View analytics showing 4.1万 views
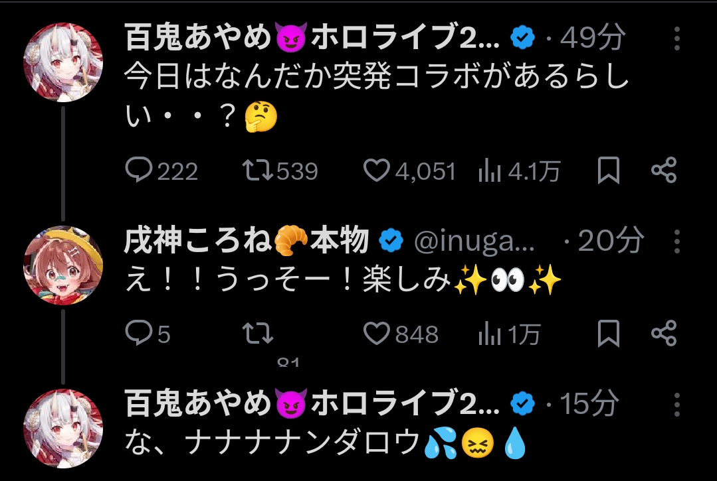Viewport: 717px width, 481px height. click(490, 171)
